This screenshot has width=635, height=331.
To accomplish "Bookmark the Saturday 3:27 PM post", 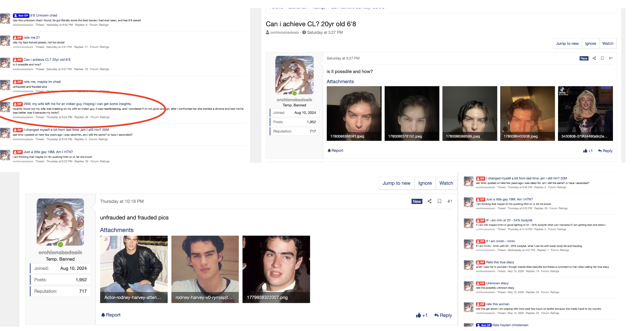I will click(x=602, y=58).
